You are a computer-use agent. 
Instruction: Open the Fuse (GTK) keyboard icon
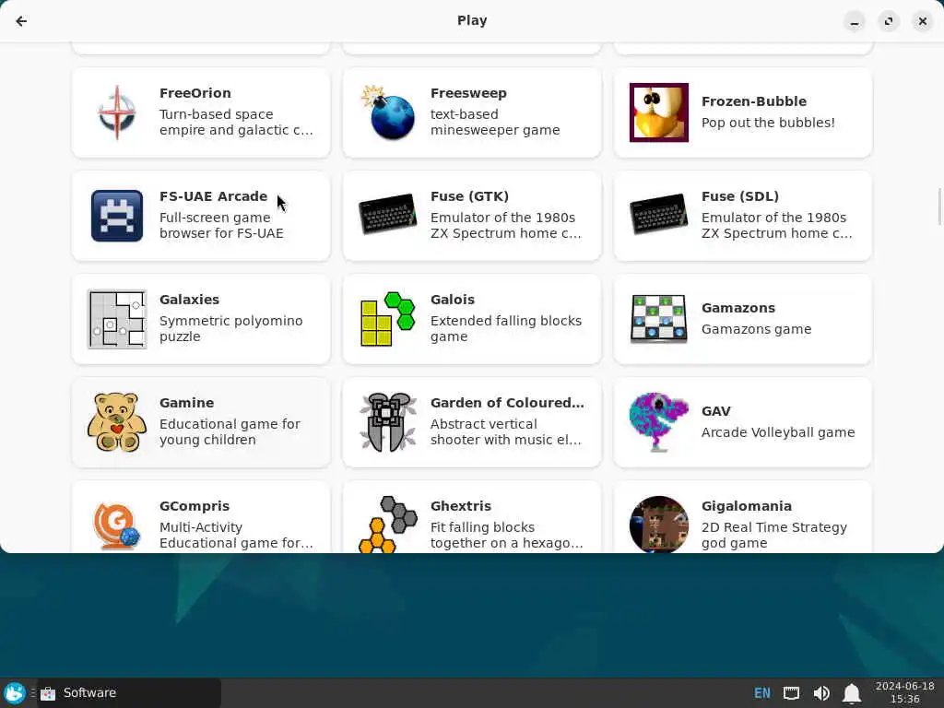pos(388,214)
